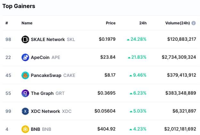Sort by the Name column header
This screenshot has width=200, height=135.
point(27,23)
